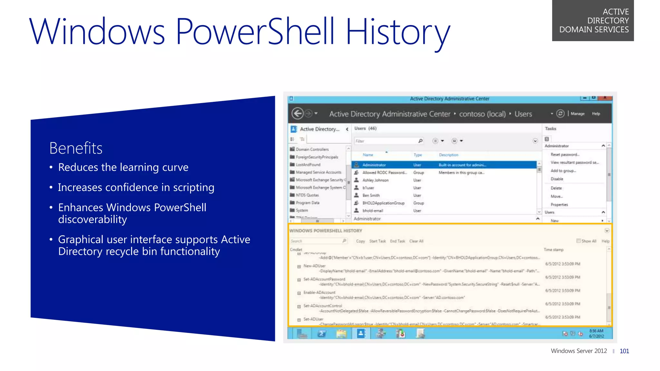Click Help in PowerShell History pane
Screen dimensions: 660x371
pos(605,241)
